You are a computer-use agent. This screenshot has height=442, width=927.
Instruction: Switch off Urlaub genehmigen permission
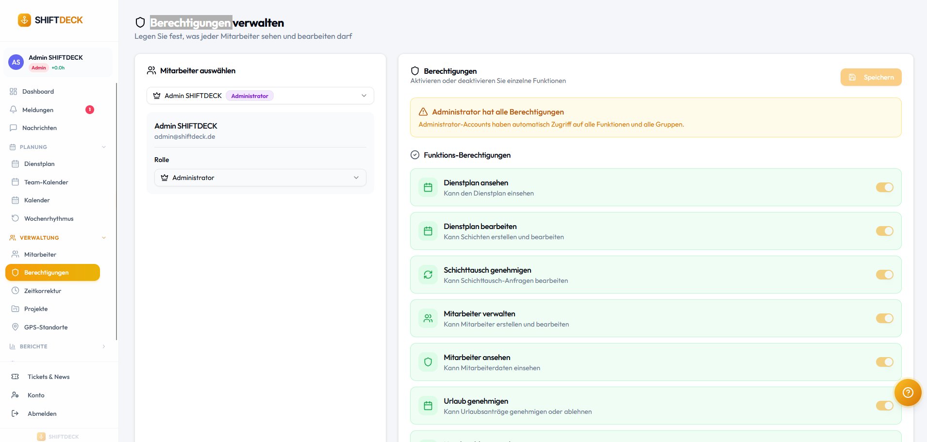coord(884,406)
